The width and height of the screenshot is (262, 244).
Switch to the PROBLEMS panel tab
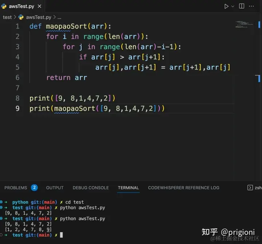point(16,188)
